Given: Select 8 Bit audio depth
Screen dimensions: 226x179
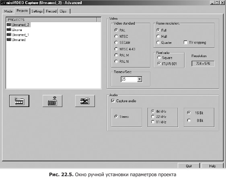Looking at the screenshot, I should pyautogui.click(x=189, y=120).
